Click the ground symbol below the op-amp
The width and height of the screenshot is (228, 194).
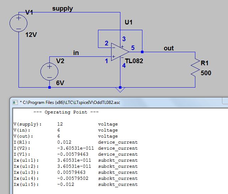point(120,90)
